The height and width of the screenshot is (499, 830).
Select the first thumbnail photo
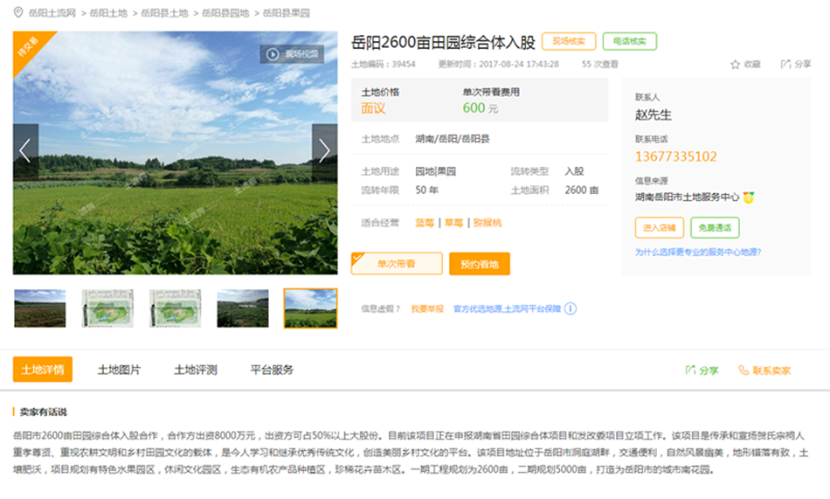pos(40,308)
